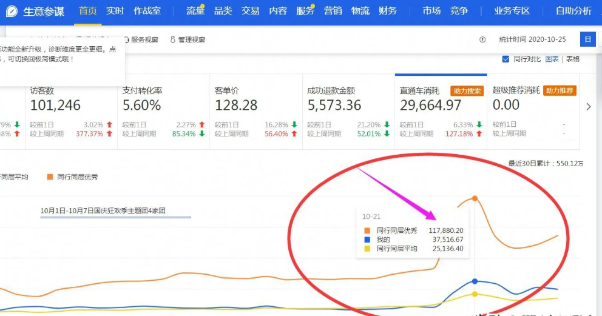
Task: Click the 最近30日累计 550.12万 text
Action: [x=546, y=163]
